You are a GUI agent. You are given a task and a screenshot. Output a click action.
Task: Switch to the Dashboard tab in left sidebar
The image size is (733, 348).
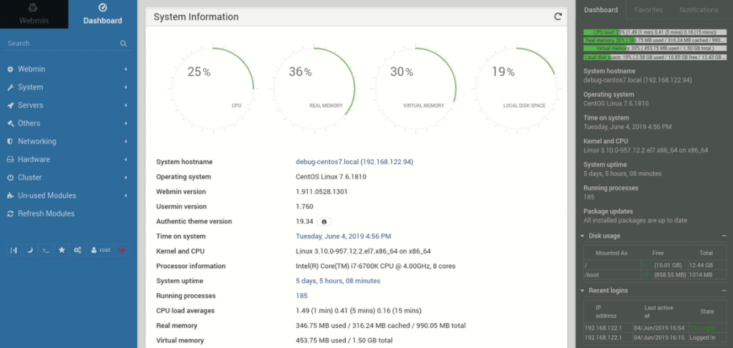tap(103, 14)
